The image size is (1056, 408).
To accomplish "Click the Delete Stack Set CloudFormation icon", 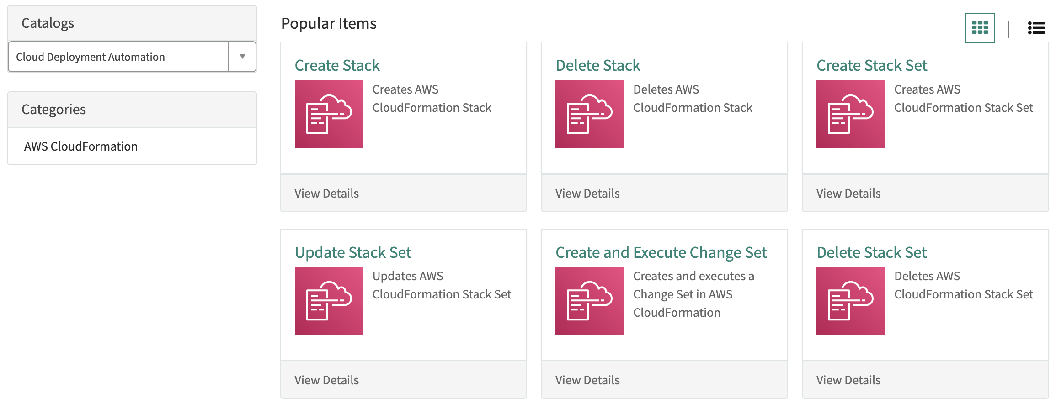I will (850, 301).
